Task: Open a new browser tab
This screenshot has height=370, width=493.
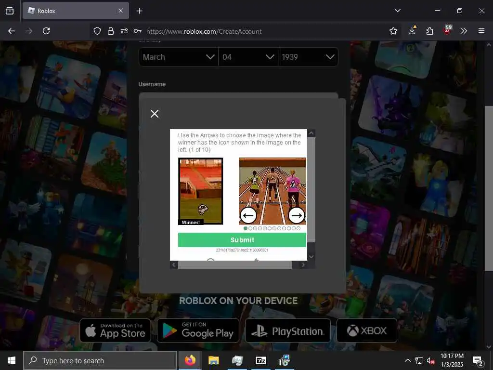Action: click(x=139, y=11)
